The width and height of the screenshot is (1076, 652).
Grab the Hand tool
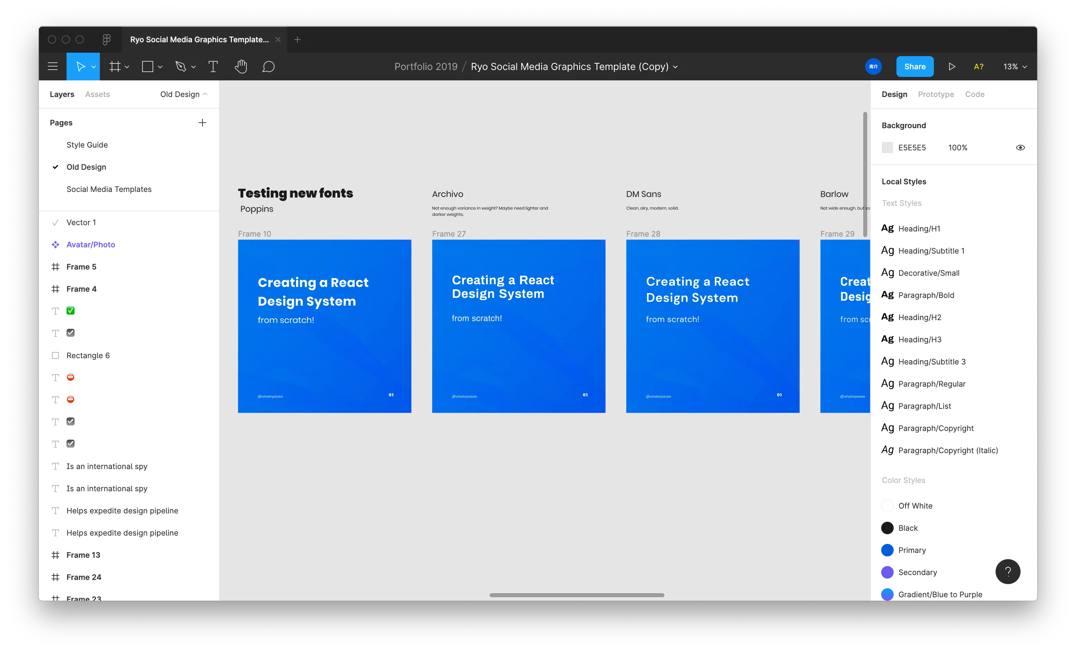point(241,66)
